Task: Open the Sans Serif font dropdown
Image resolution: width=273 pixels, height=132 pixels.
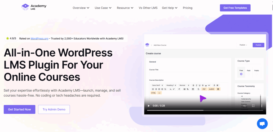Action: pos(157,85)
